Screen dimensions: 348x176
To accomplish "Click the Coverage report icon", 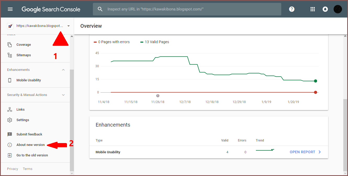I will pyautogui.click(x=10, y=45).
